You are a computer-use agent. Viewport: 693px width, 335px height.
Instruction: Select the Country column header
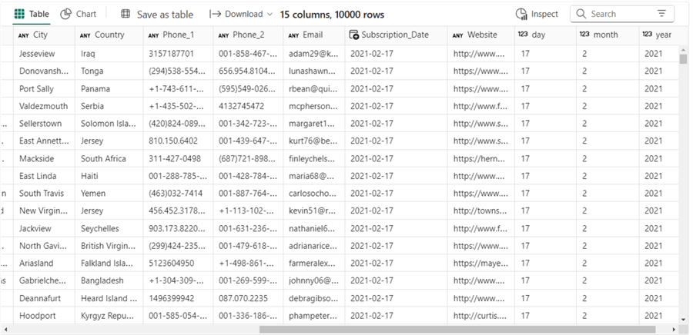[109, 35]
